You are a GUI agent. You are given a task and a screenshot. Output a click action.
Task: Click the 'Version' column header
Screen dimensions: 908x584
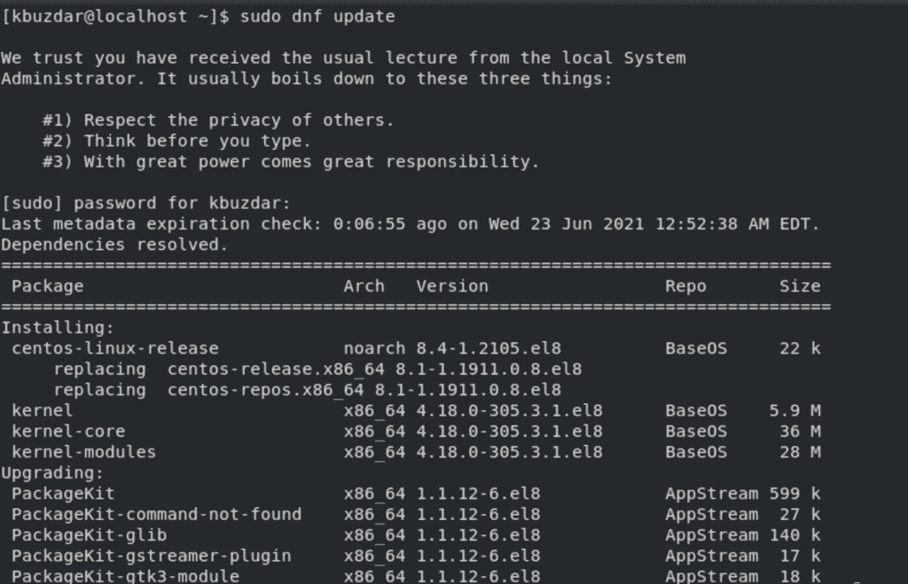[452, 286]
